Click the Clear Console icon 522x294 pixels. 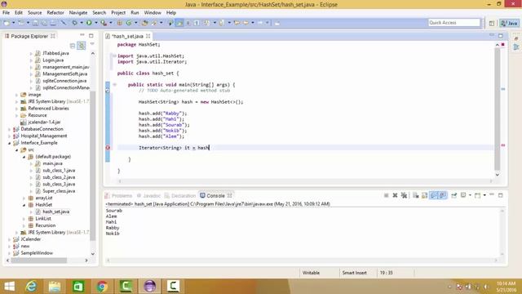tap(415, 195)
